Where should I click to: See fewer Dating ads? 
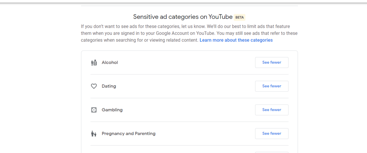click(272, 86)
